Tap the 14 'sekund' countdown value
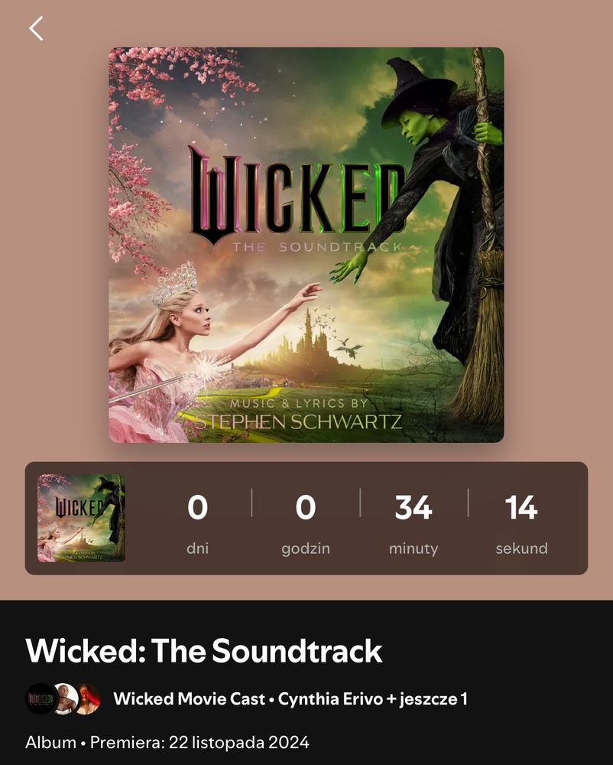This screenshot has width=613, height=765. pyautogui.click(x=521, y=507)
